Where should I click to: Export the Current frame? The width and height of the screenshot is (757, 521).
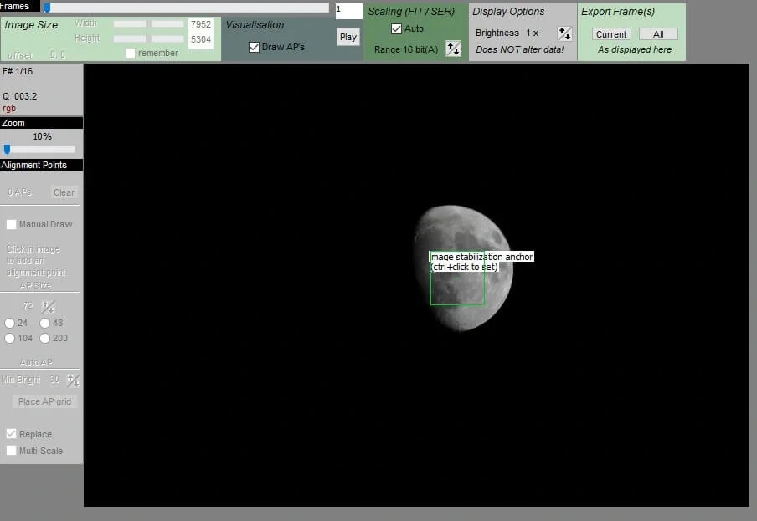(x=611, y=34)
